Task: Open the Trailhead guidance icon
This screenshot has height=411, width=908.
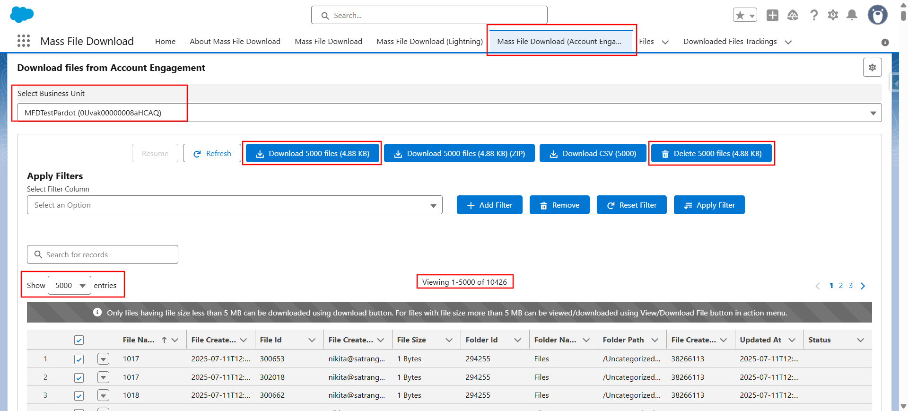Action: [x=793, y=15]
